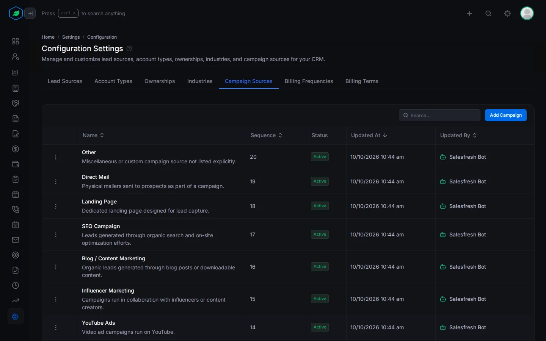Switch to the Industries tab

coord(200,81)
